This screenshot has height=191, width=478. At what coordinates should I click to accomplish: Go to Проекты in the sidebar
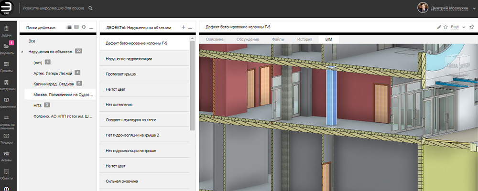7,66
